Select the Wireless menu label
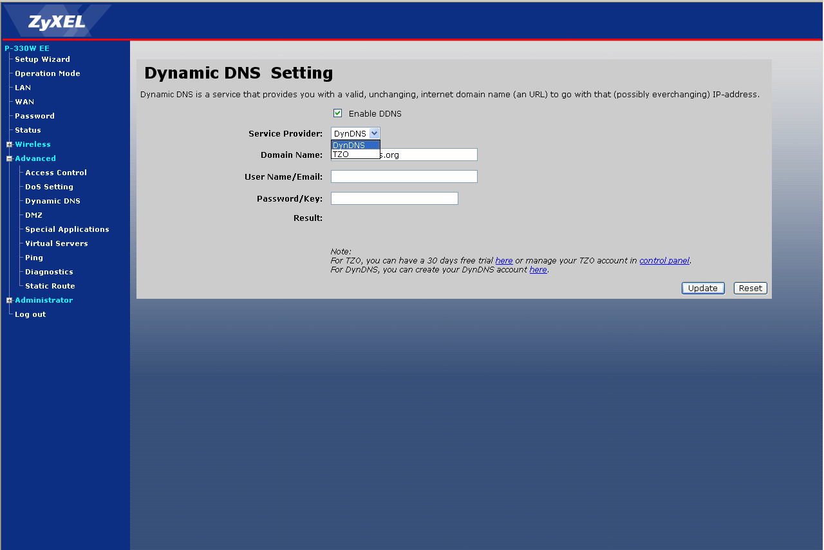The height and width of the screenshot is (550, 824). pyautogui.click(x=33, y=144)
